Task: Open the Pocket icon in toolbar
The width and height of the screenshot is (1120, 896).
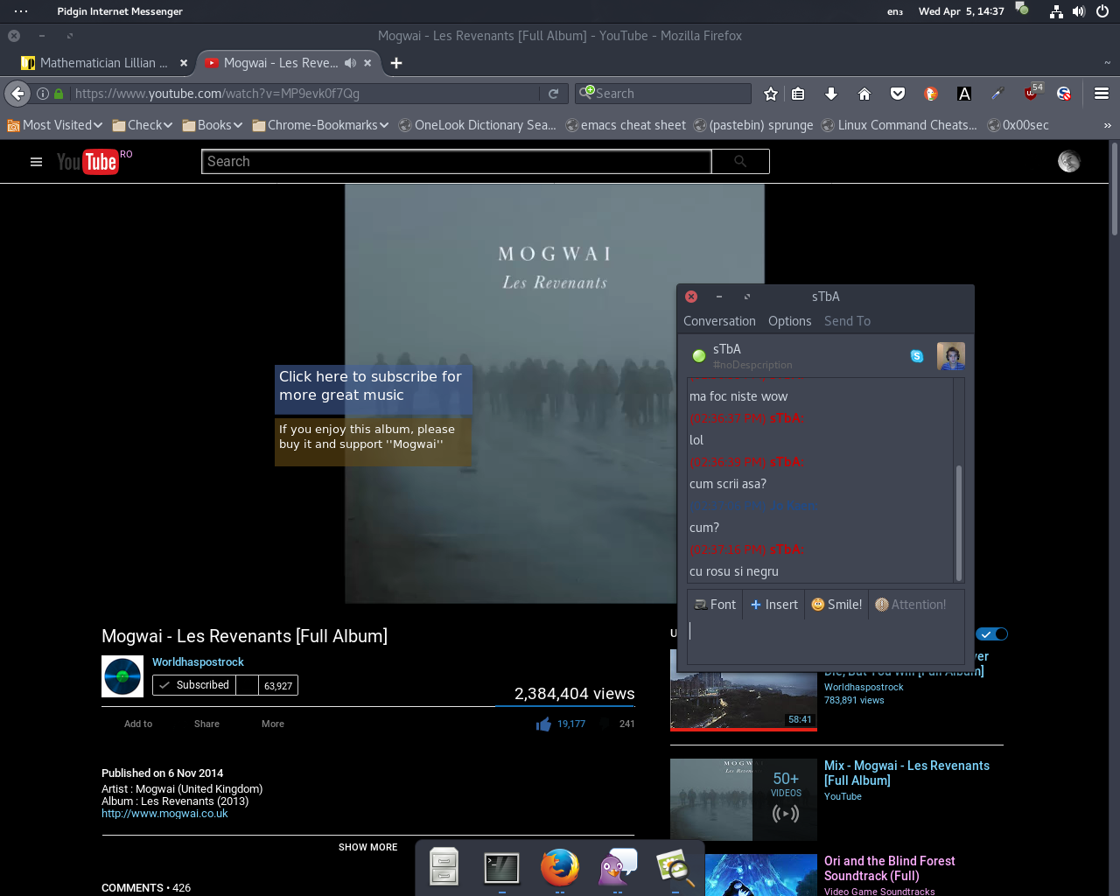Action: 898,94
